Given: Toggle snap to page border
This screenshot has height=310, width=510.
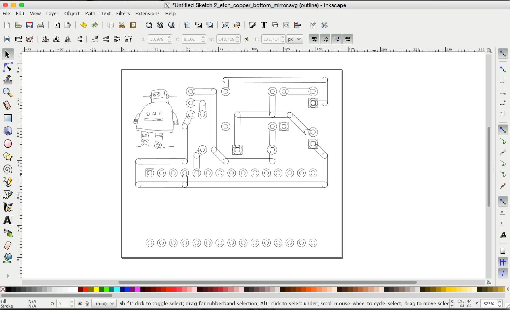Looking at the screenshot, I should click(x=503, y=251).
